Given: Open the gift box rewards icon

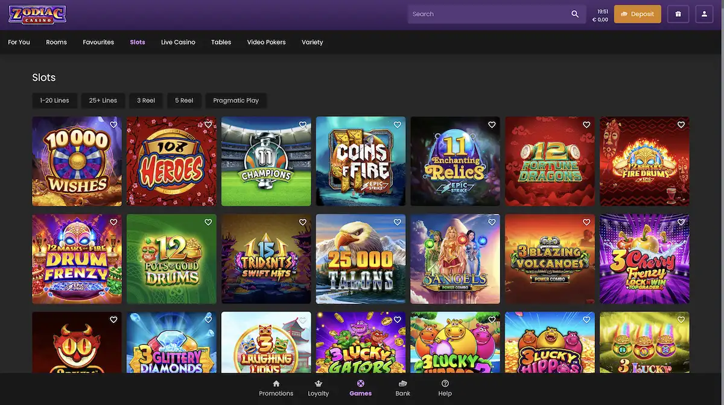Looking at the screenshot, I should 678,14.
